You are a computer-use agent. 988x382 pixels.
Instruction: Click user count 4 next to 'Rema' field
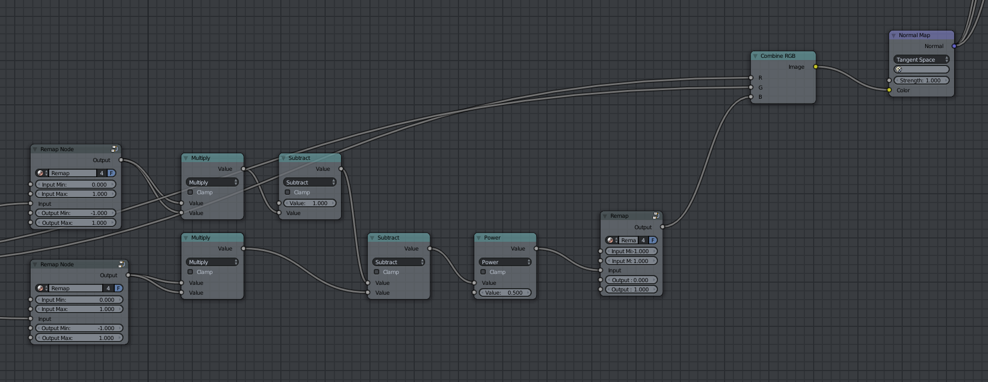tap(643, 240)
